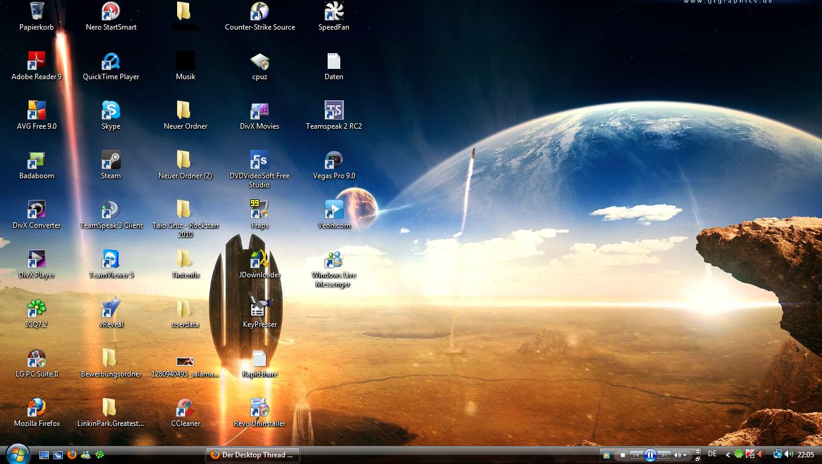Open the JDownloader shortcut
This screenshot has width=822, height=464.
click(x=259, y=260)
